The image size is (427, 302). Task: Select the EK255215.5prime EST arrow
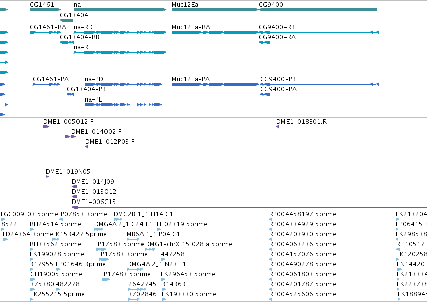click(x=31, y=299)
